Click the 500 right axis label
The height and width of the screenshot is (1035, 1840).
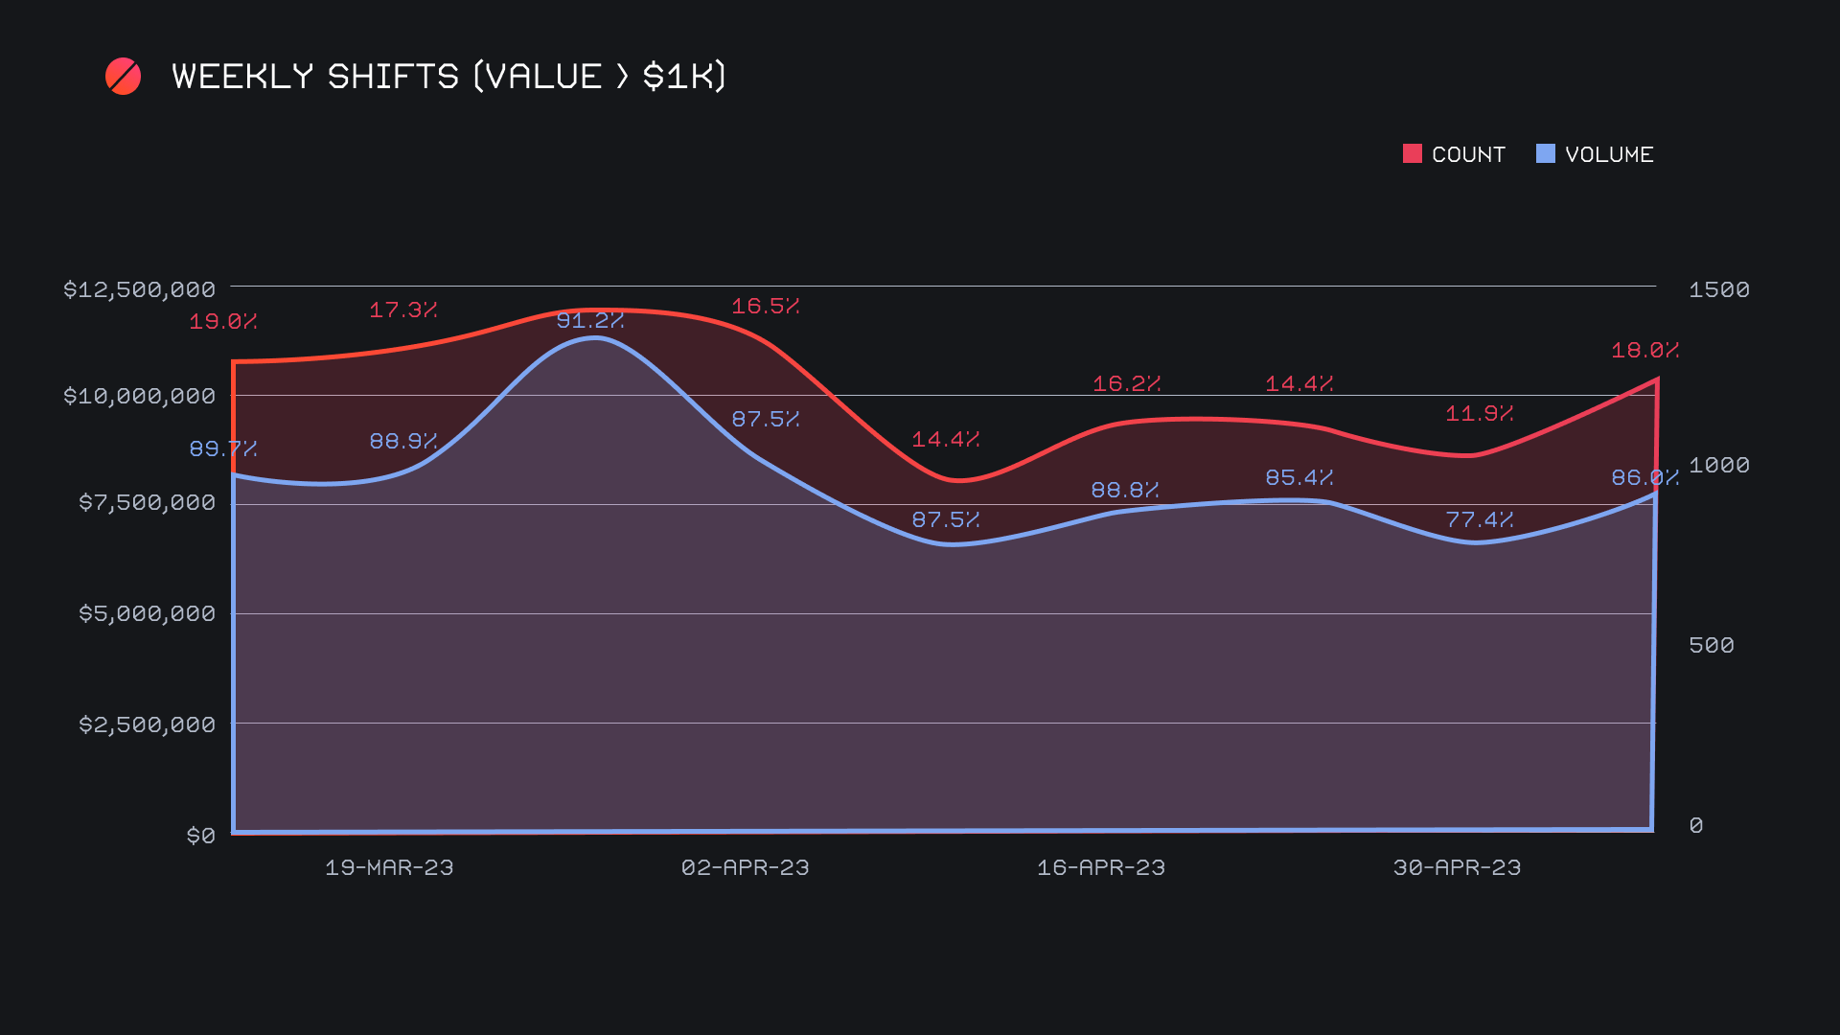(x=1711, y=645)
